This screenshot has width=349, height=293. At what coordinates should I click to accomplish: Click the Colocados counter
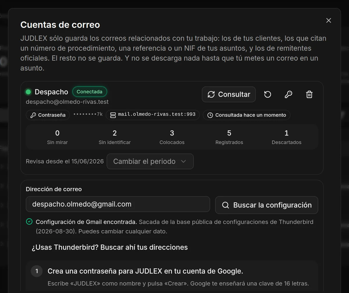point(172,137)
